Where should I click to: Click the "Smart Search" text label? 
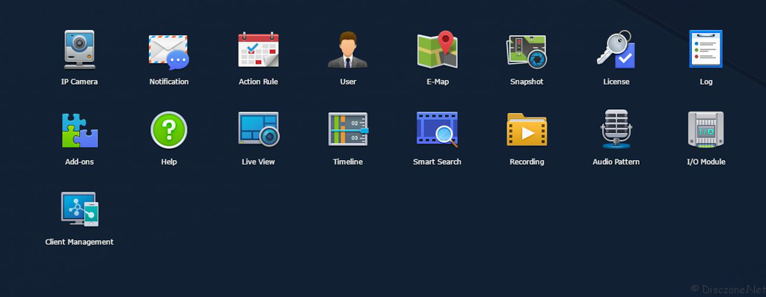(437, 162)
